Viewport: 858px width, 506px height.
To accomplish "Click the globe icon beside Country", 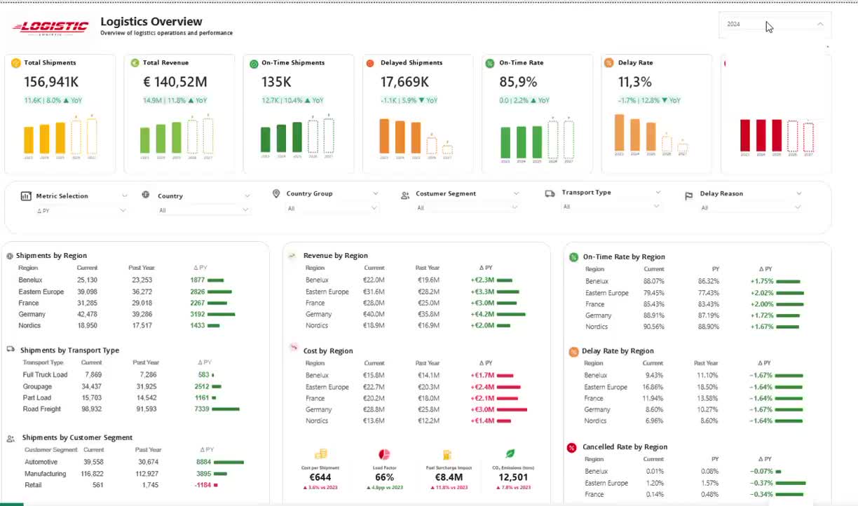I will (x=145, y=195).
